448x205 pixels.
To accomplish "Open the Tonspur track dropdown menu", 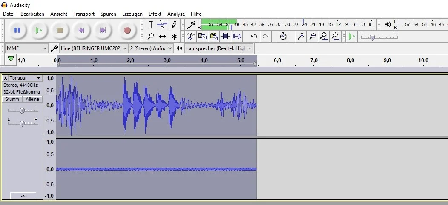I will [x=25, y=78].
